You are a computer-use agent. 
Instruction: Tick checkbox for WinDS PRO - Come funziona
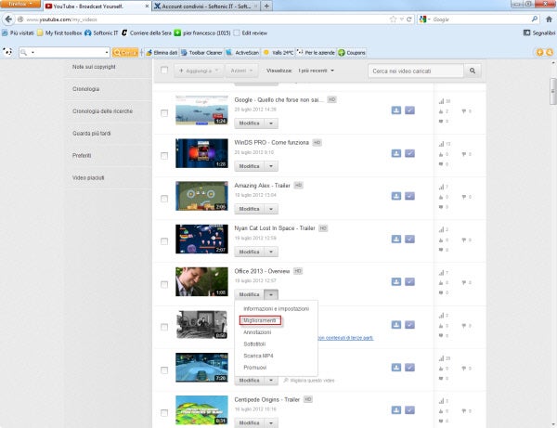[x=164, y=156]
